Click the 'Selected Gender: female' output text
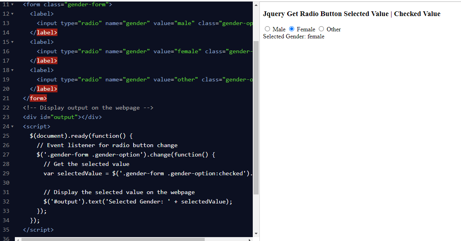This screenshot has width=461, height=241. tap(293, 36)
